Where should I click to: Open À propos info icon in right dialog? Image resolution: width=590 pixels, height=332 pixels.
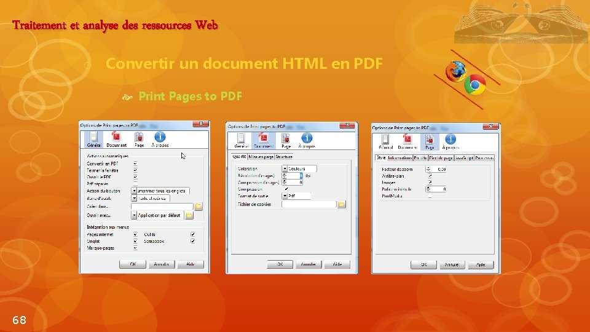coord(450,140)
